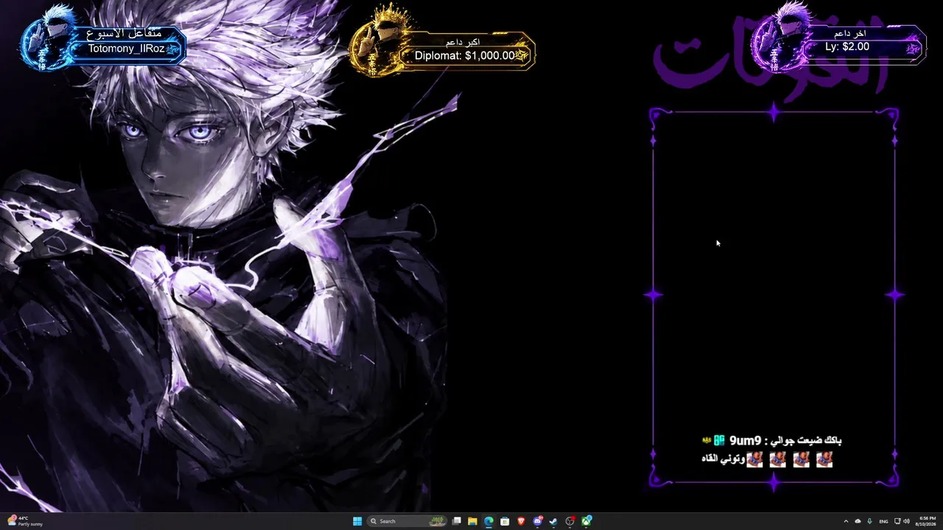Open Discord from the taskbar

click(x=538, y=521)
